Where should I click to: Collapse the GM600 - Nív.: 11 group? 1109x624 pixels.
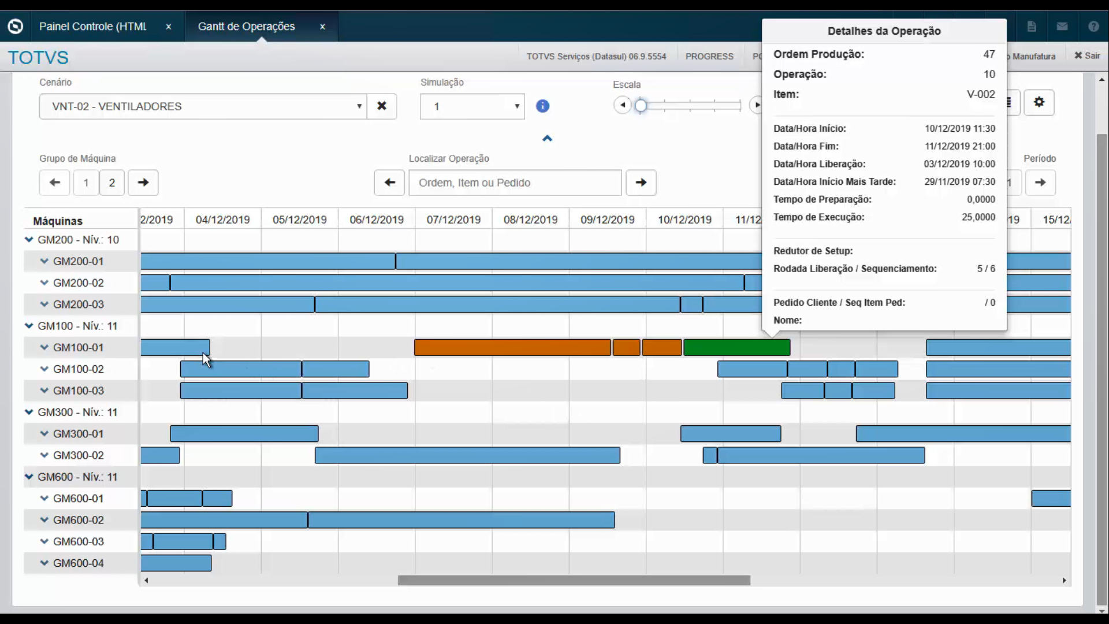[x=29, y=477]
